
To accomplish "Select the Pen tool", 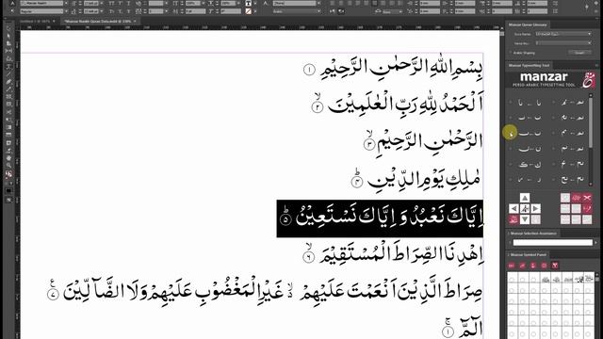I will click(x=8, y=82).
